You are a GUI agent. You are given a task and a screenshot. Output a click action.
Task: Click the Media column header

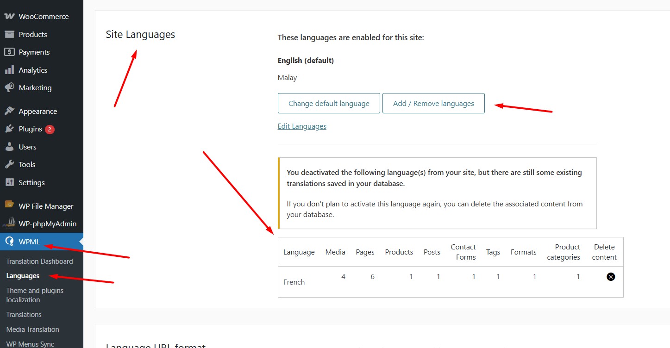pyautogui.click(x=335, y=252)
